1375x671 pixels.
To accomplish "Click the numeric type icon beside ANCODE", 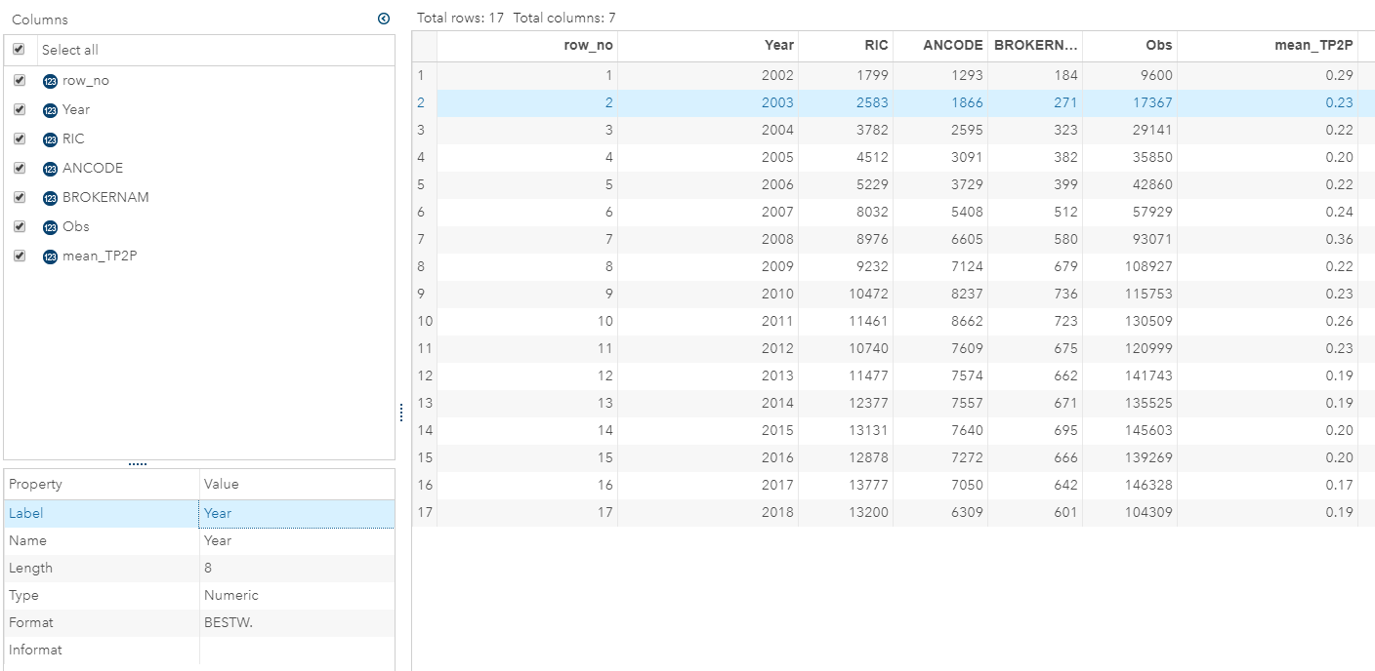I will pos(51,168).
